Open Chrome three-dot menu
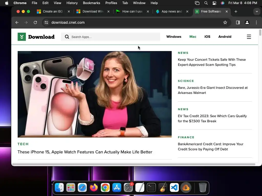 (x=256, y=22)
